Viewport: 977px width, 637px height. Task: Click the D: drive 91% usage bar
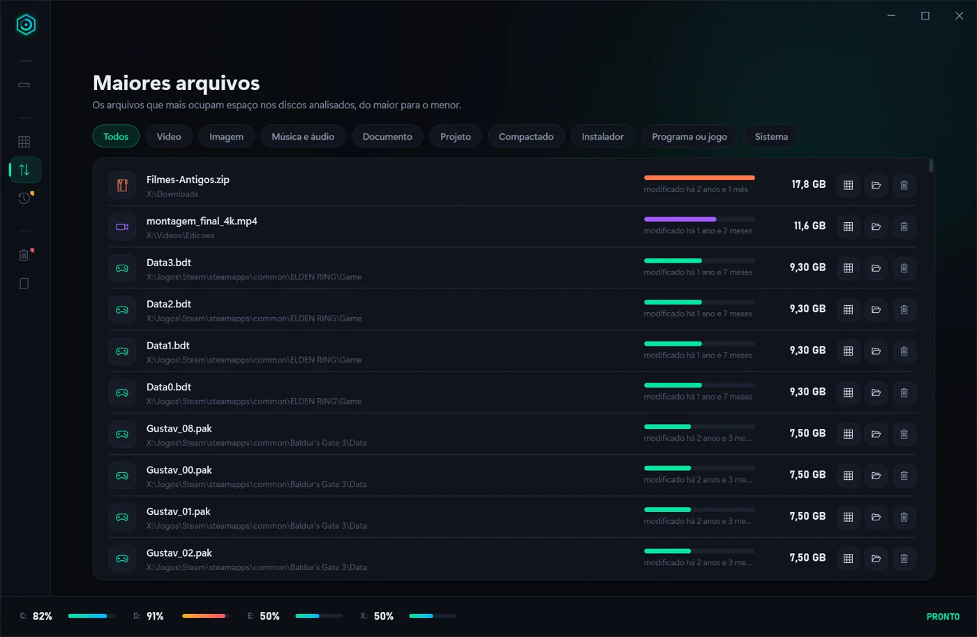point(206,616)
